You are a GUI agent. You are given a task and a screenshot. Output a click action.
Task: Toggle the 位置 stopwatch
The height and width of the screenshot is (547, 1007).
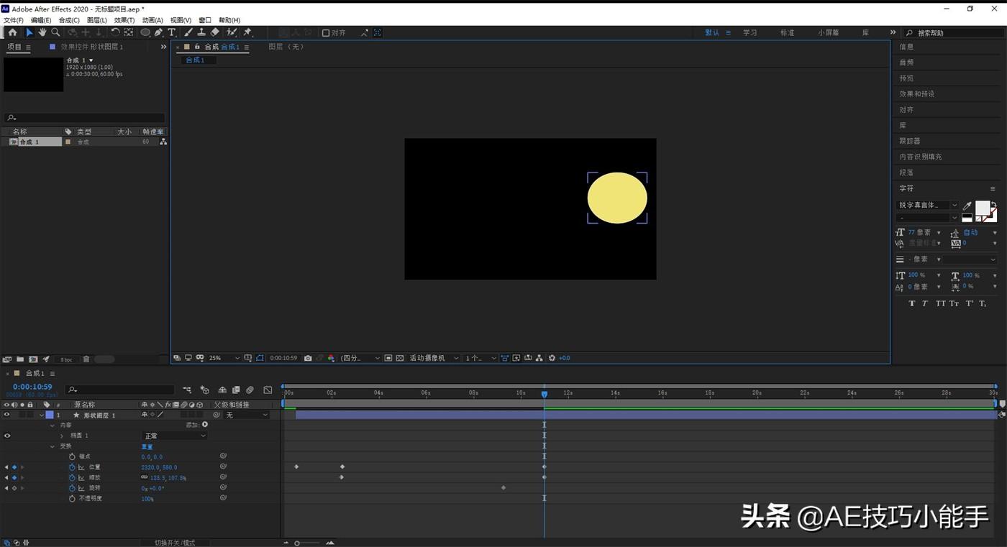point(72,467)
